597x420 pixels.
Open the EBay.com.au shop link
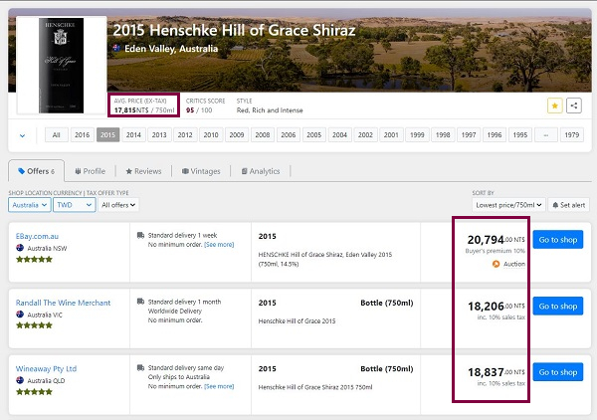(x=37, y=236)
